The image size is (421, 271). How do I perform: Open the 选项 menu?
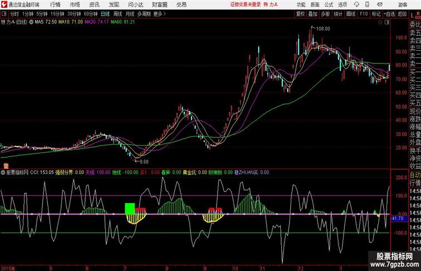pyautogui.click(x=342, y=4)
